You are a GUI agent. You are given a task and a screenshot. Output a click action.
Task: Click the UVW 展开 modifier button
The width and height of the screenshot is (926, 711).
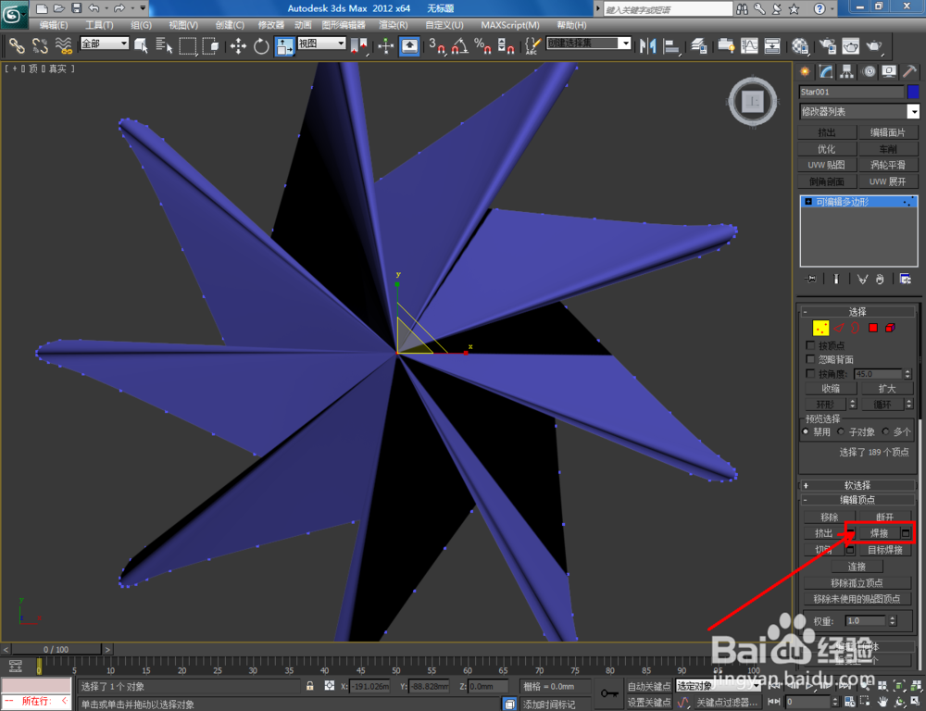[x=888, y=181]
